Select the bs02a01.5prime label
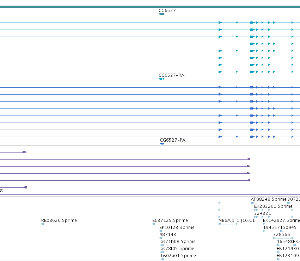The image size is (300, 261). click(x=178, y=256)
